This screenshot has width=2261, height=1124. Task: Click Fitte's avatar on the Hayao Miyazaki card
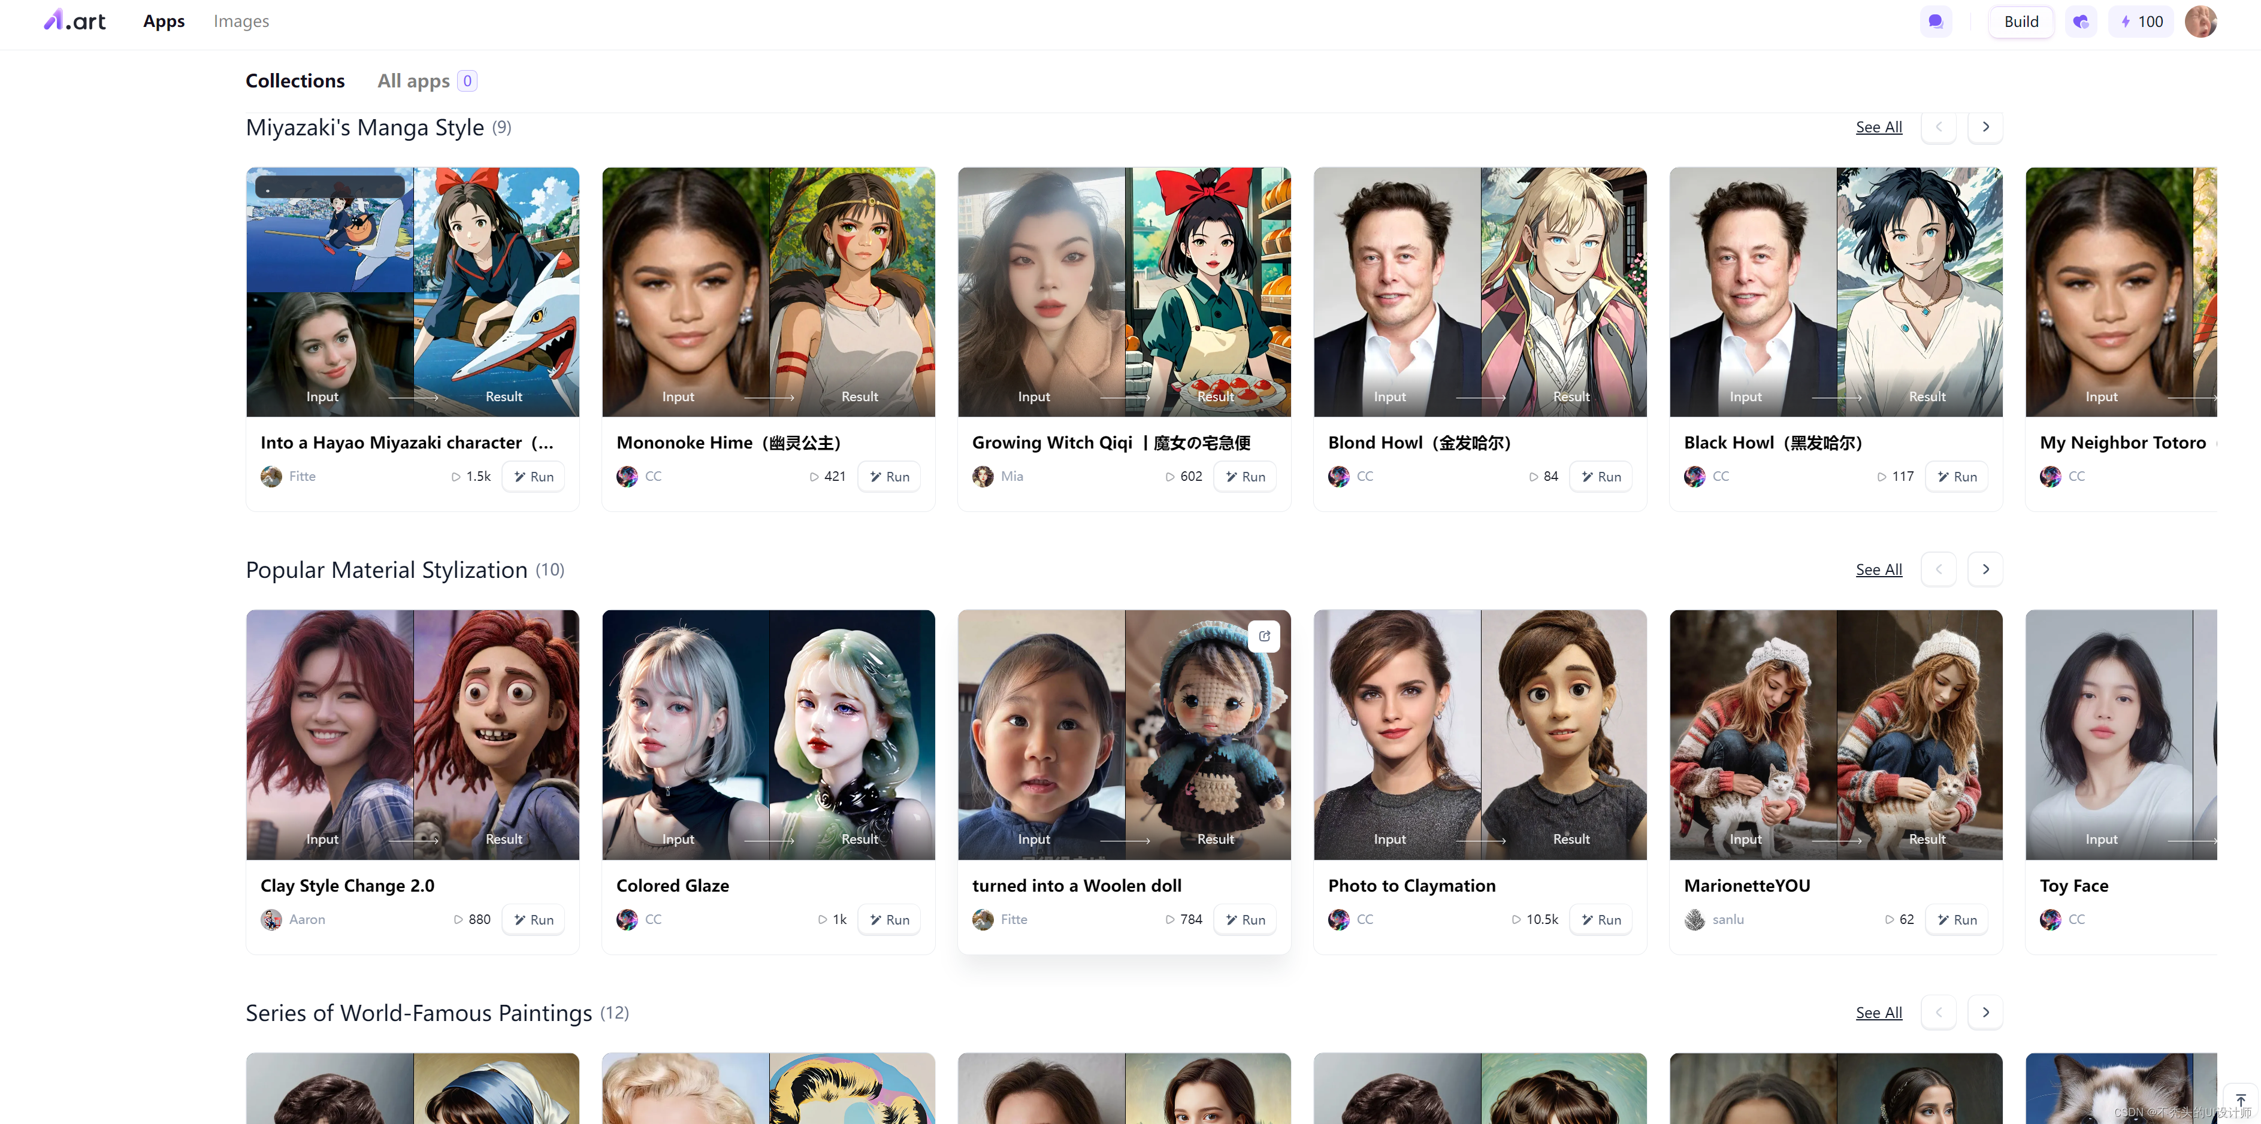(x=271, y=477)
